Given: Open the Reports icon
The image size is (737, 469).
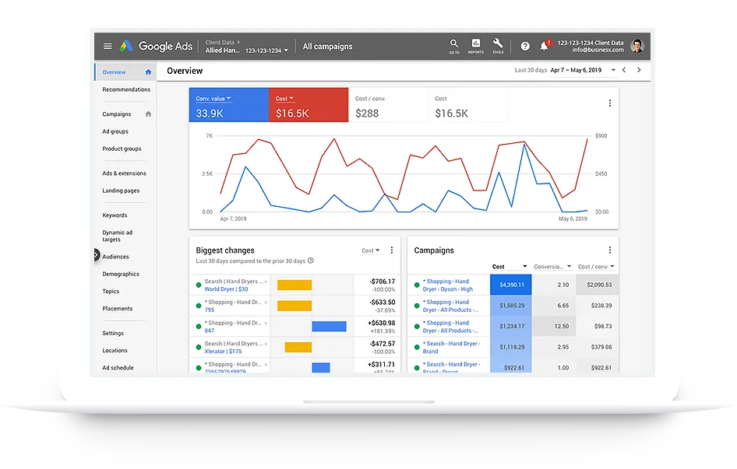Looking at the screenshot, I should [x=475, y=45].
